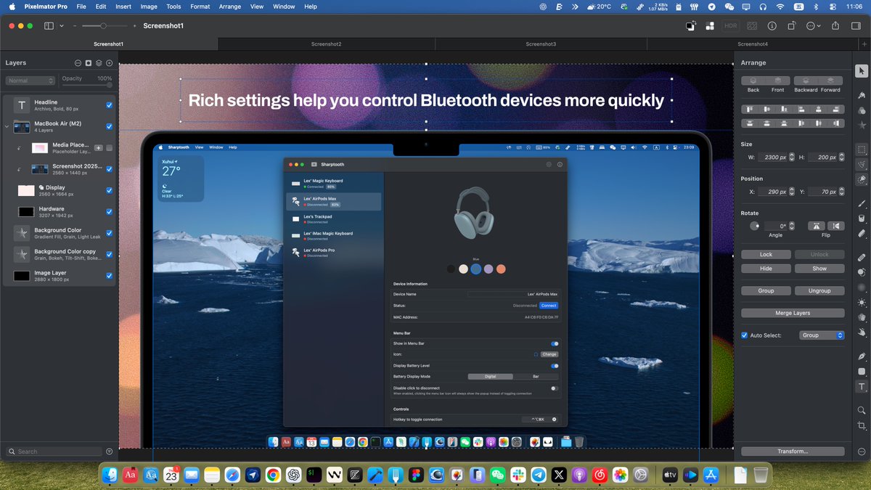Hide the Background Color layer
Image resolution: width=871 pixels, height=490 pixels.
point(109,233)
